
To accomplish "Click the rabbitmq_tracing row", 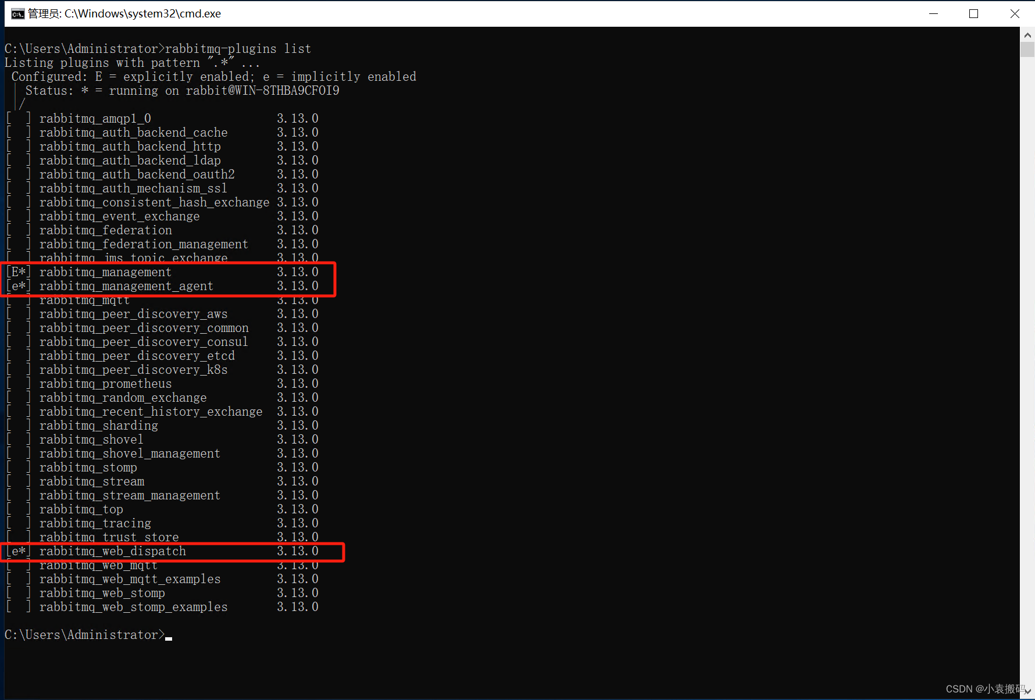I will click(x=163, y=523).
